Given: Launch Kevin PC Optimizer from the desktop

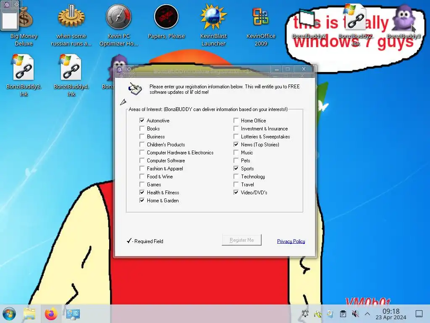Looking at the screenshot, I should coord(118,18).
